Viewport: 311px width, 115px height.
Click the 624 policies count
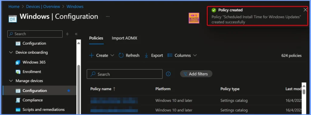[x=291, y=56]
